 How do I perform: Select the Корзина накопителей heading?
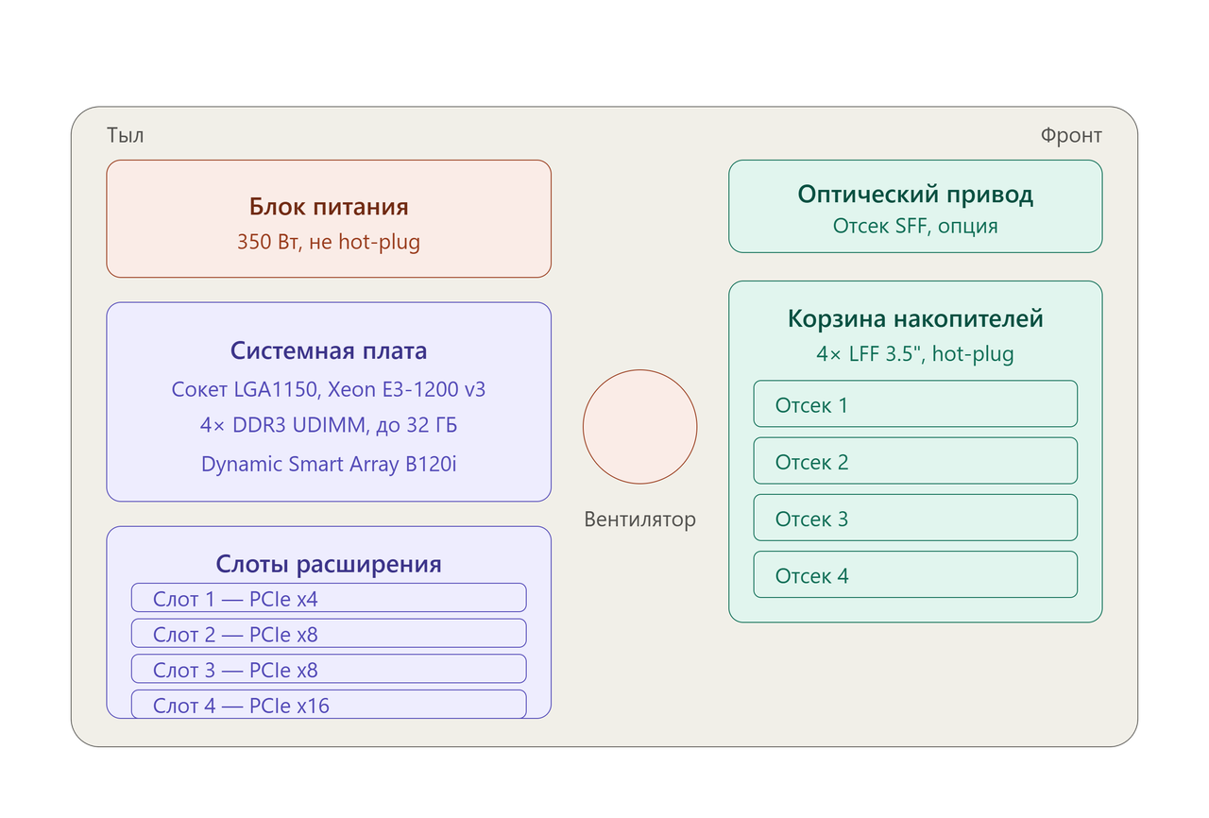[915, 319]
